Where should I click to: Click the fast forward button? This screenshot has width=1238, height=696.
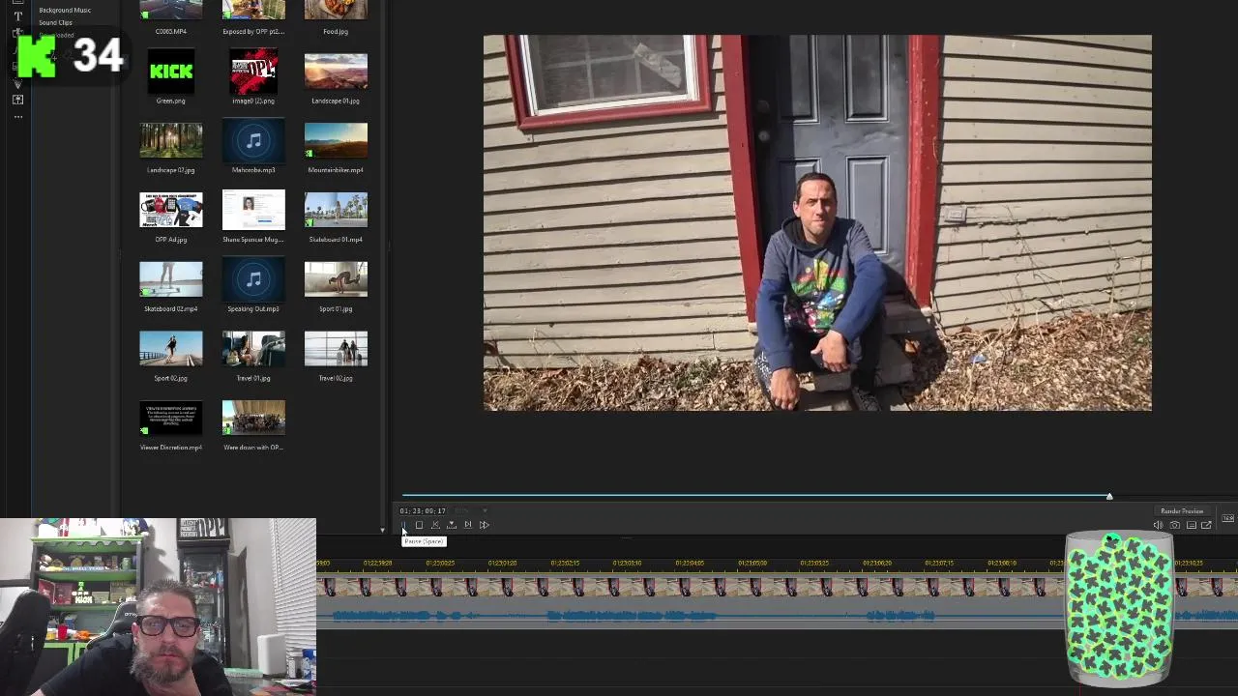pyautogui.click(x=485, y=525)
